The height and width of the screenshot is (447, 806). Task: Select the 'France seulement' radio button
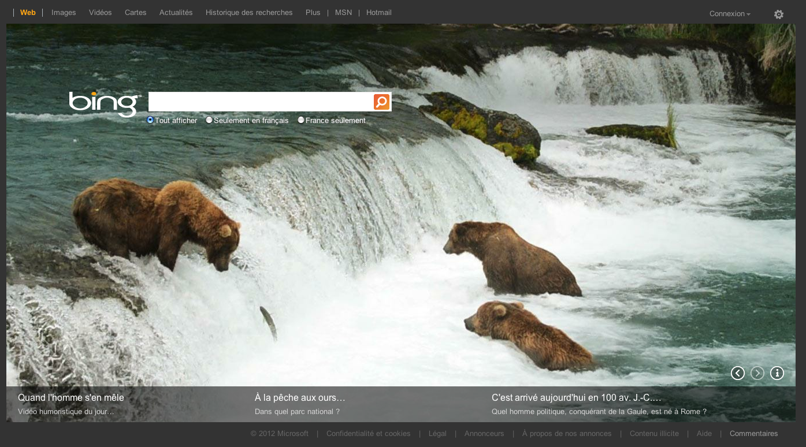[x=300, y=120]
